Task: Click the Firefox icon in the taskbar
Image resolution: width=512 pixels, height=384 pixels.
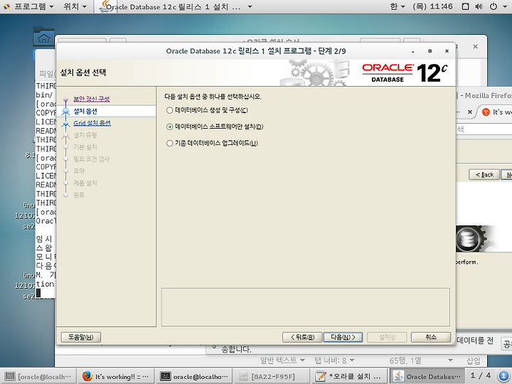Action: (87, 376)
